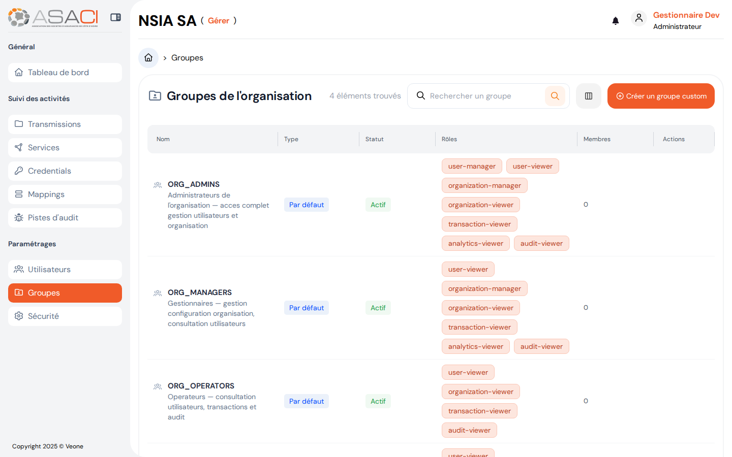Click the orange search magnifier button
This screenshot has height=457, width=732.
555,96
